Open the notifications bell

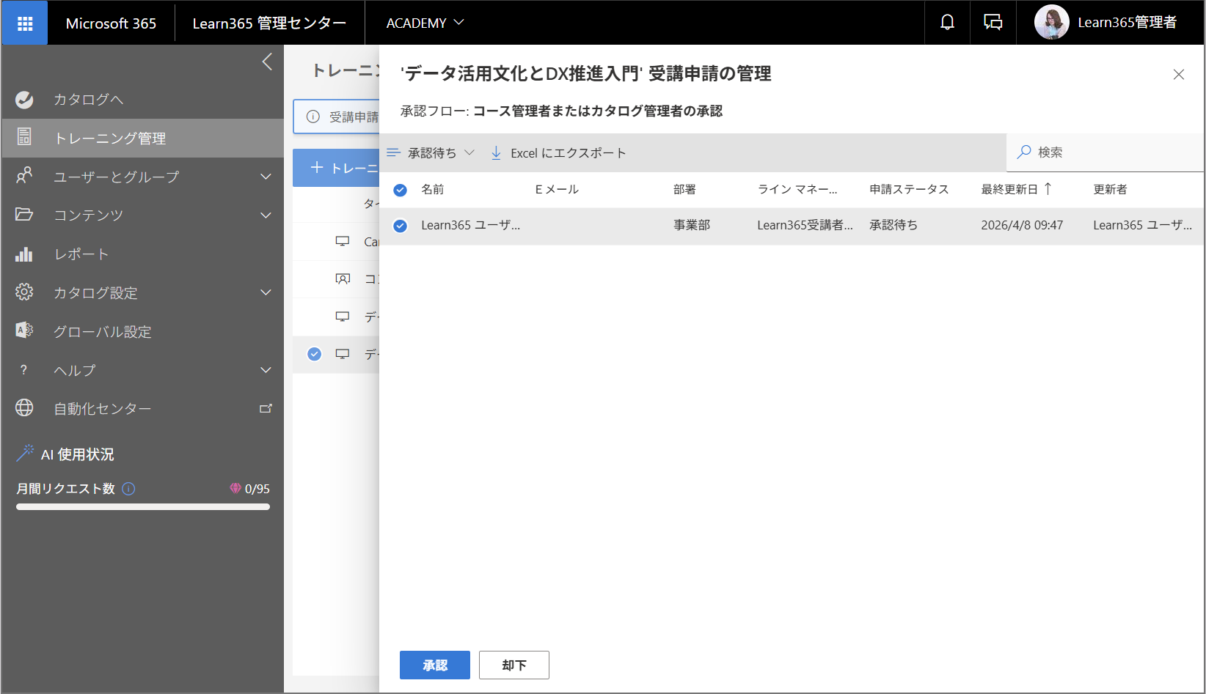click(947, 23)
